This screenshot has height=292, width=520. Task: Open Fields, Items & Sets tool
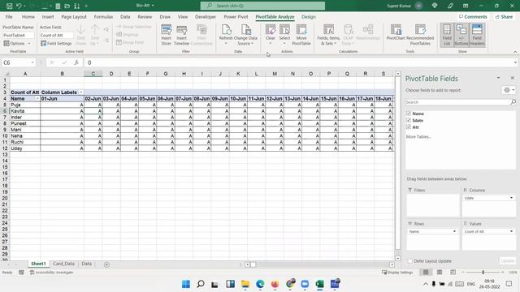(x=328, y=34)
